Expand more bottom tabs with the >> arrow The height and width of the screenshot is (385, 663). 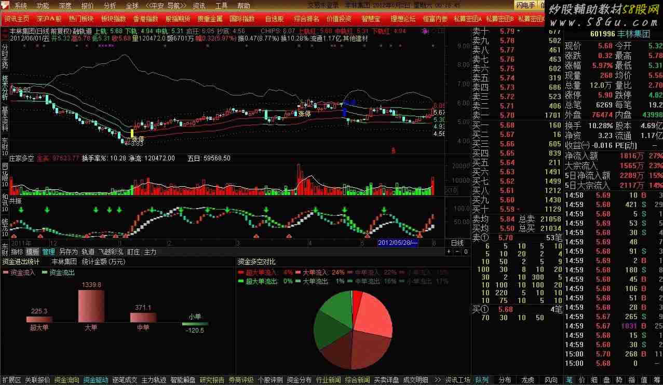point(438,380)
